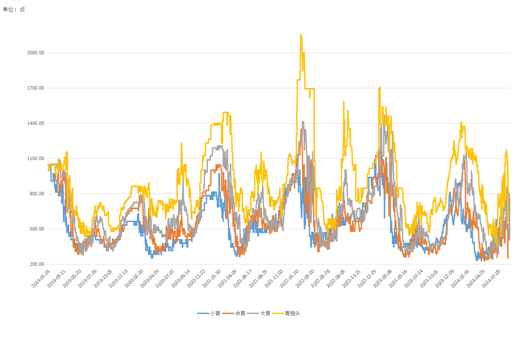This screenshot has width=515, height=357.
Task: Click the 大青 legend label
Action: (265, 314)
